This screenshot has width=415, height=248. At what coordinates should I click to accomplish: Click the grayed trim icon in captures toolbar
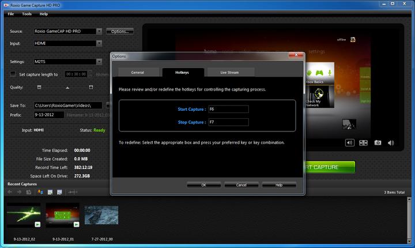[73, 192]
